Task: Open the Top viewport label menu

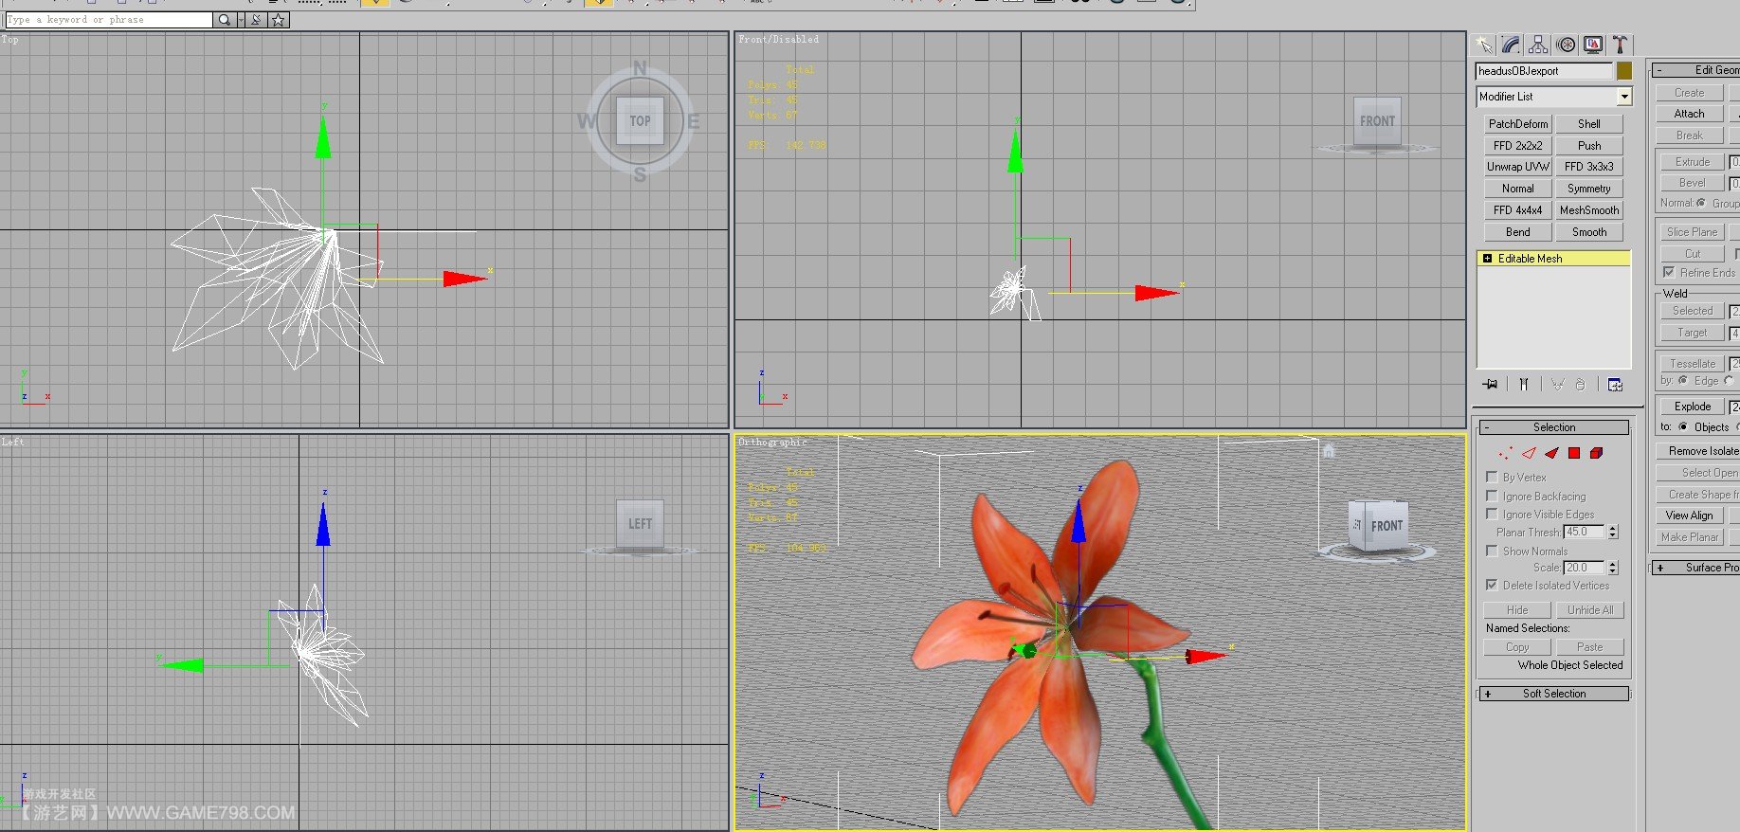Action: tap(9, 40)
